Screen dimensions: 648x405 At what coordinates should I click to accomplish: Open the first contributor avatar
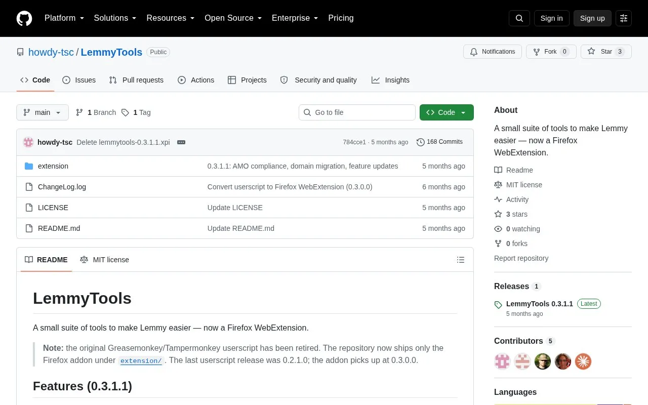click(x=502, y=361)
